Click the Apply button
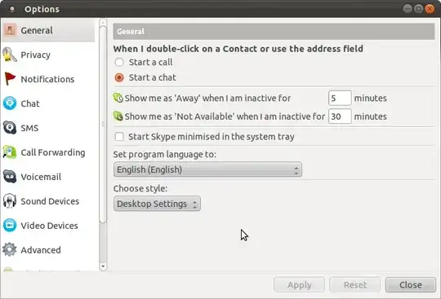 pyautogui.click(x=299, y=285)
